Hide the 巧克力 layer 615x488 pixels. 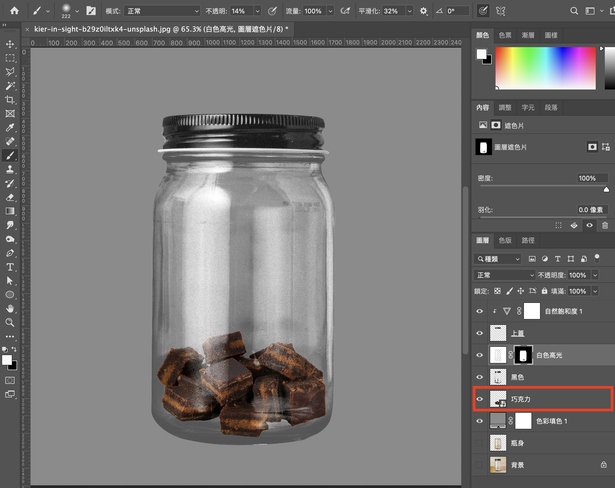[479, 399]
